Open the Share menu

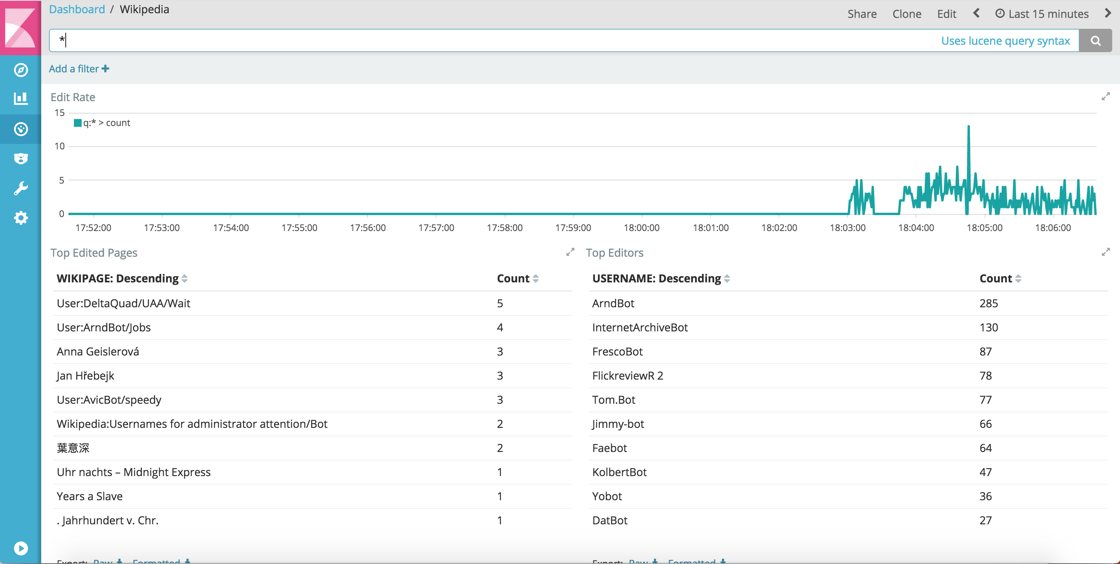862,14
